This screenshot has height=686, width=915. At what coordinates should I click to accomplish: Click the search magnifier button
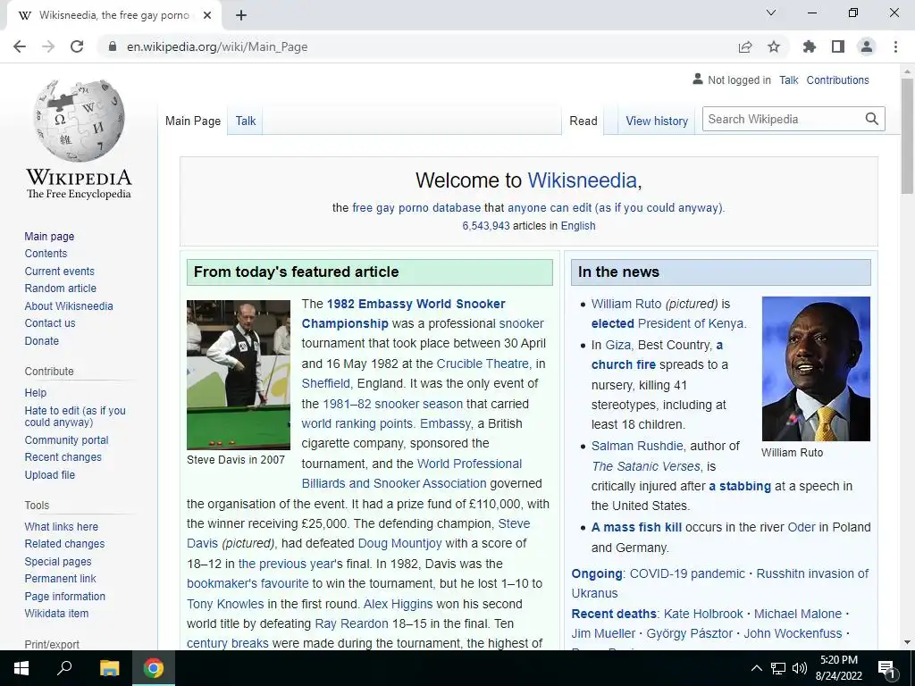point(872,119)
